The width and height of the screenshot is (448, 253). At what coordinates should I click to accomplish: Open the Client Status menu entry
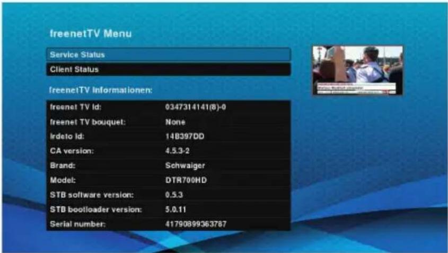click(169, 69)
